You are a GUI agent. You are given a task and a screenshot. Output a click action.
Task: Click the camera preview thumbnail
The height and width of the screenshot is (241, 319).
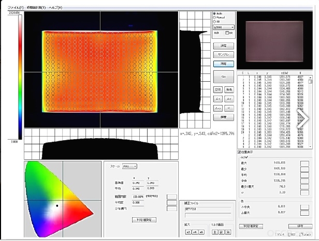[x=274, y=40]
